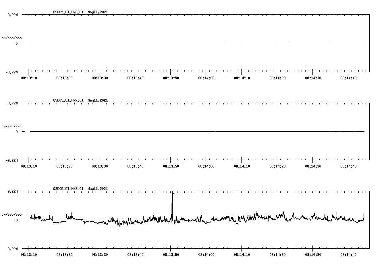Click the 08:13:50 time tick under middle plot

tap(172, 166)
